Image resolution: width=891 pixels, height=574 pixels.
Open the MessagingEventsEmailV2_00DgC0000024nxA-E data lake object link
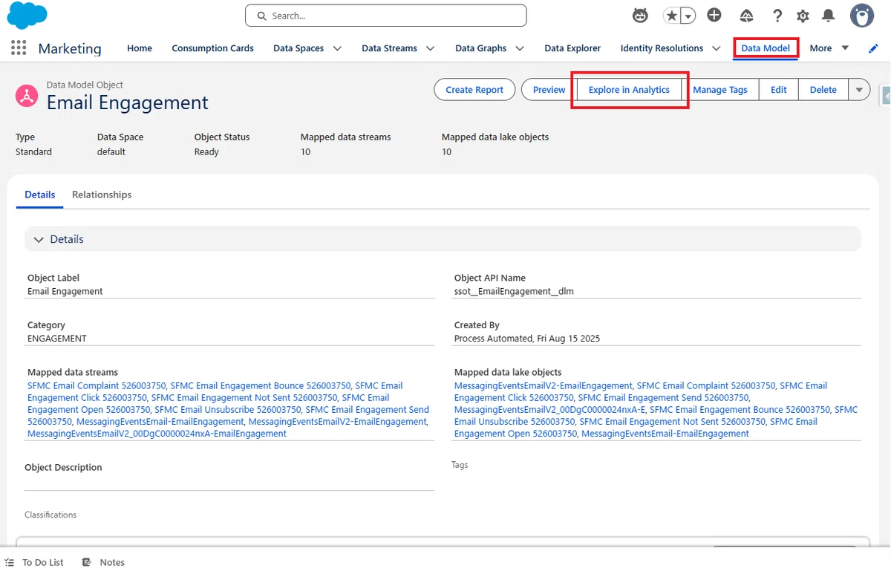549,409
